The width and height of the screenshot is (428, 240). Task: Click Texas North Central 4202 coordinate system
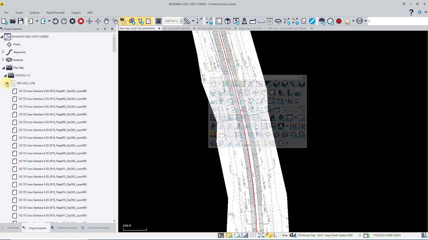click(x=338, y=235)
